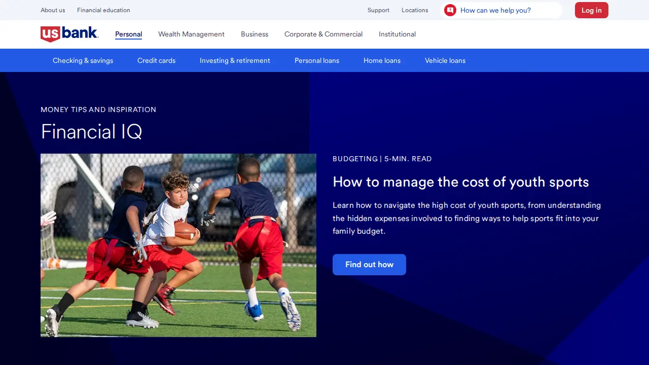Click the 'BUDGETING | 5-MIN. READ' label
This screenshot has width=649, height=365.
pyautogui.click(x=382, y=159)
